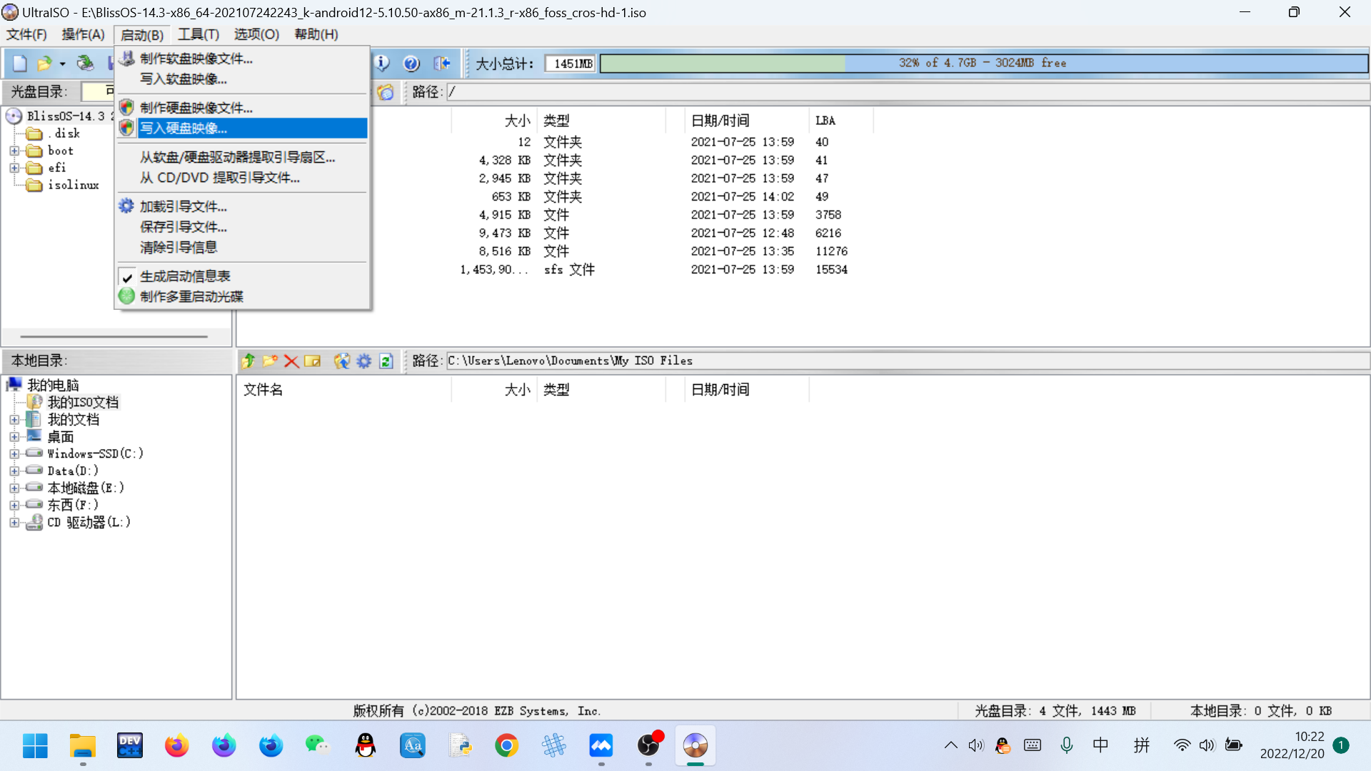Click the refresh icon in local toolbar
This screenshot has width=1371, height=771.
386,361
